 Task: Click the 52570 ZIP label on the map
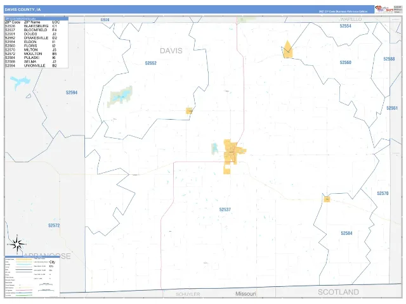383,193
